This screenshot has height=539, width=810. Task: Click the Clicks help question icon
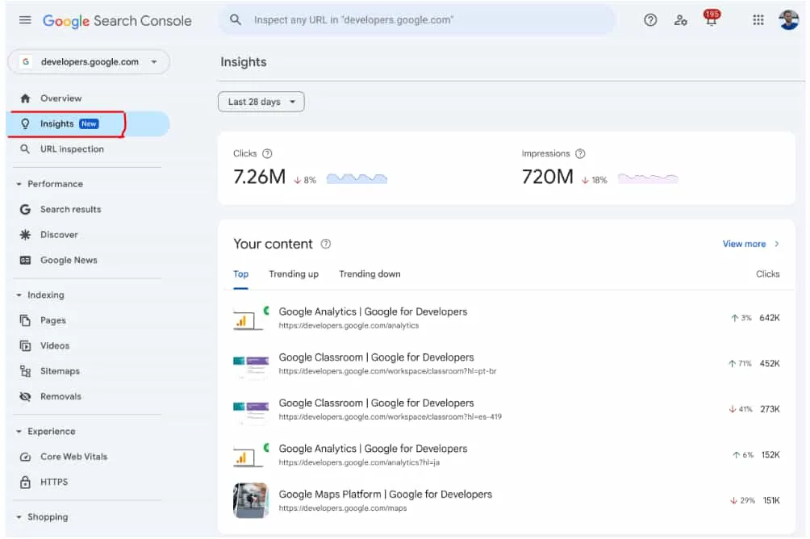coord(267,153)
